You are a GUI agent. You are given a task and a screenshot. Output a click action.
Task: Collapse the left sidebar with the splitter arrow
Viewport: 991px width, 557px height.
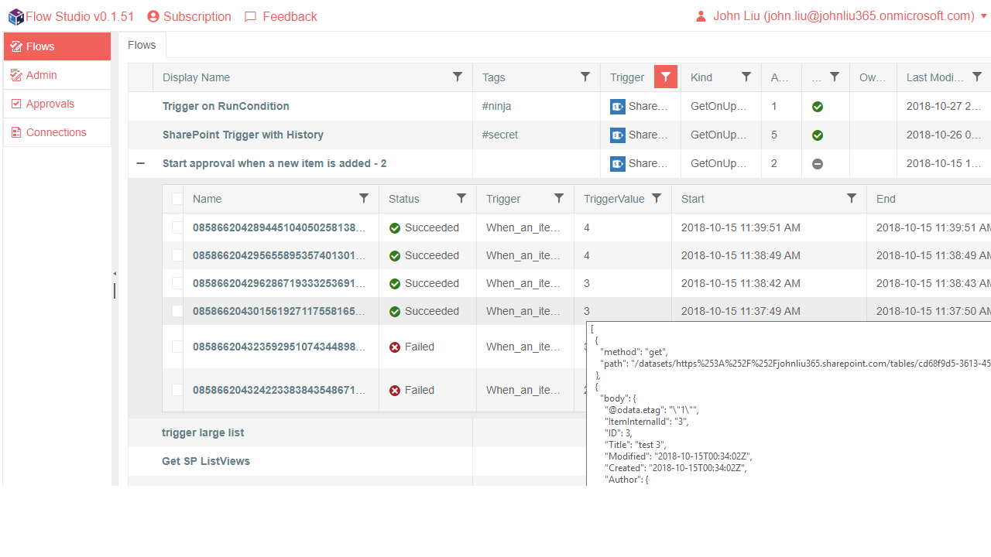click(x=115, y=273)
